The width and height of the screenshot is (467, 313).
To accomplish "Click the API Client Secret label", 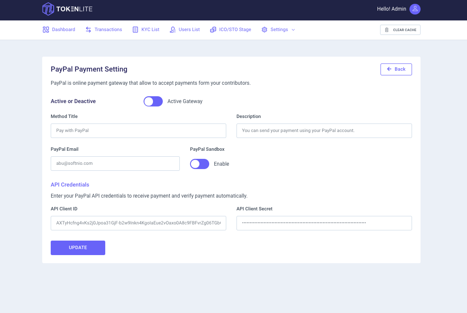I will coord(254,209).
